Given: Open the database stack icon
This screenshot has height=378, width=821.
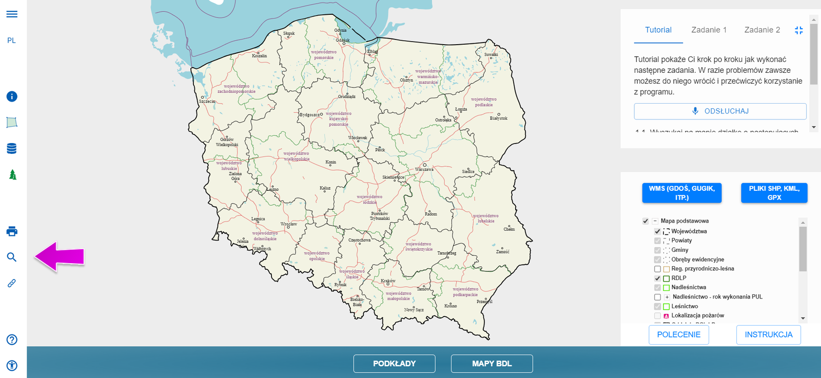Looking at the screenshot, I should (12, 149).
